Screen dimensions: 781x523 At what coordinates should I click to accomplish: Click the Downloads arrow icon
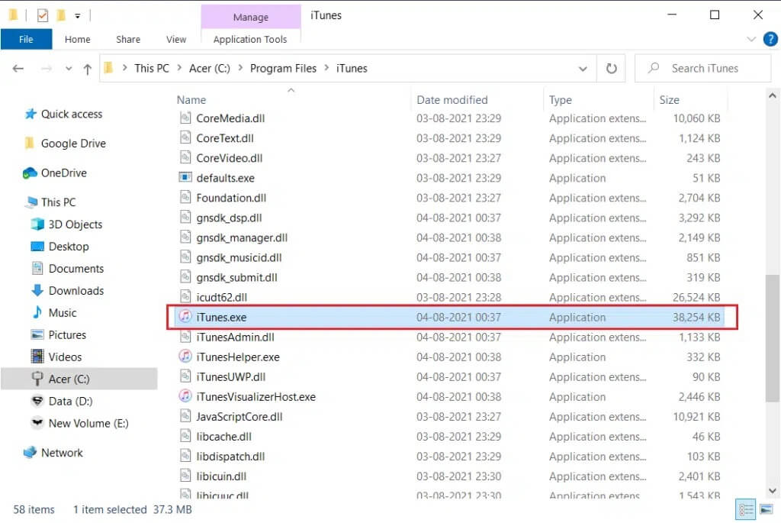(x=37, y=290)
